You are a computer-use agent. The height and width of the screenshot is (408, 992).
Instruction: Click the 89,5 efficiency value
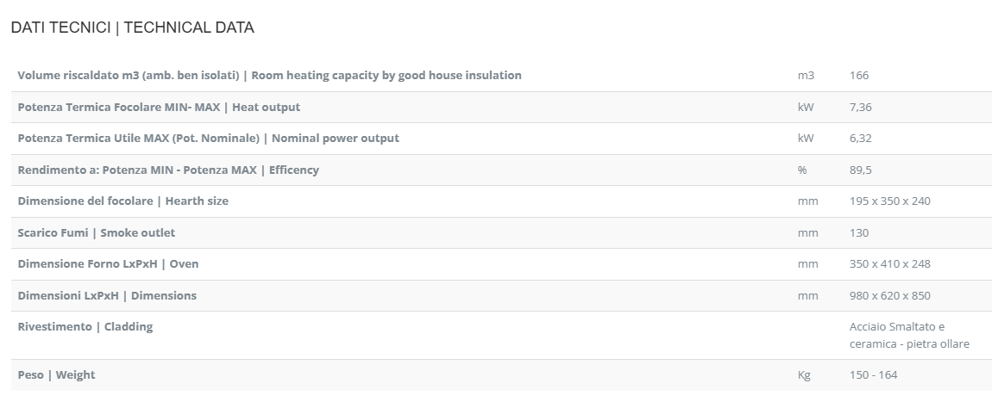click(861, 170)
